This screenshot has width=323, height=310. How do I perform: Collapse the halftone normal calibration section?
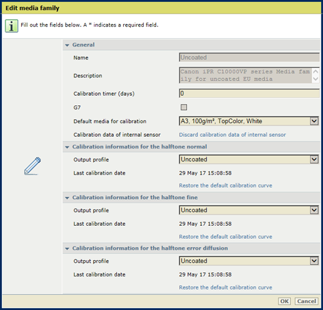pos(67,147)
